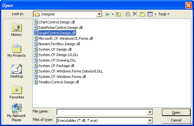The image size is (194, 126).
Task: Click icon of System.CF.Drawing.DLL
Action: coord(36,60)
